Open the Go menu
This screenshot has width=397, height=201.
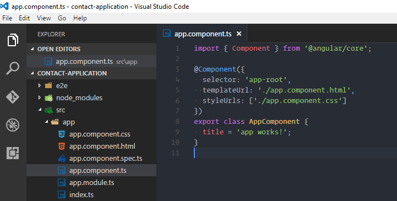click(62, 18)
